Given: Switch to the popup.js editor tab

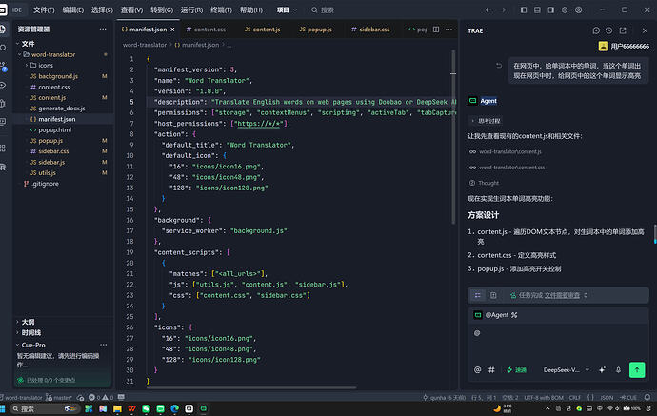Looking at the screenshot, I should 315,30.
